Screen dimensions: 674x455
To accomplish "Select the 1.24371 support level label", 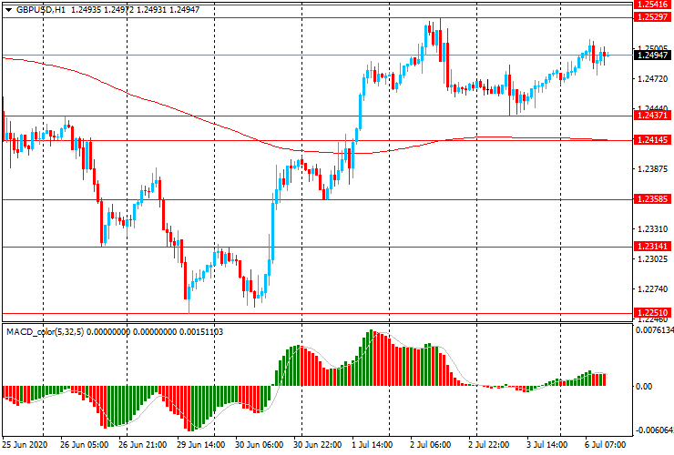I will (x=652, y=116).
